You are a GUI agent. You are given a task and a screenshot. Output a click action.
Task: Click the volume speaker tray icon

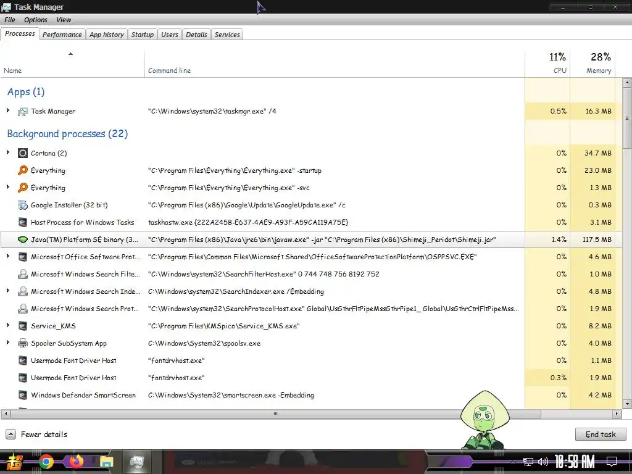tap(543, 462)
